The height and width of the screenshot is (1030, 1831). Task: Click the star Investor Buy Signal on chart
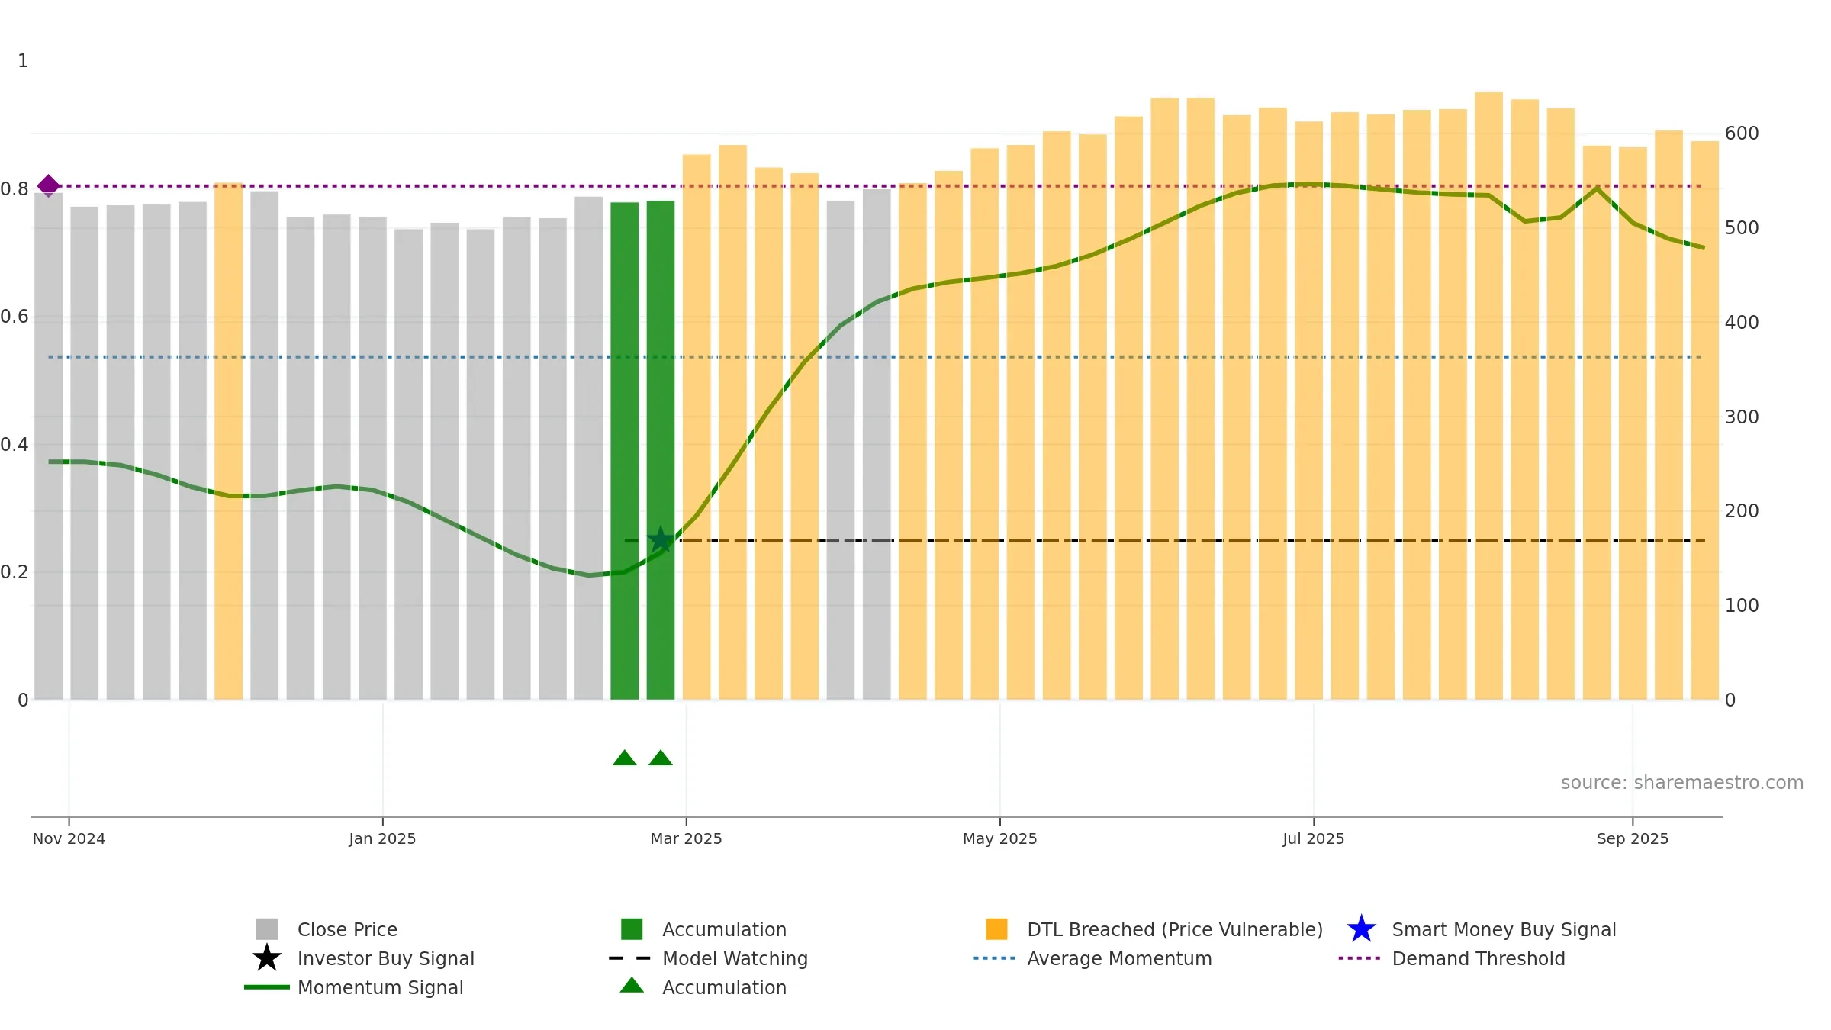[x=661, y=540]
